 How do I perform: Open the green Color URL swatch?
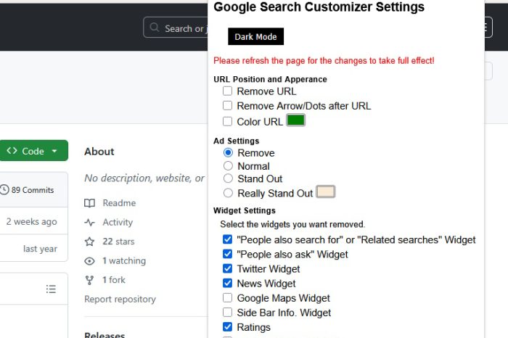click(x=295, y=120)
